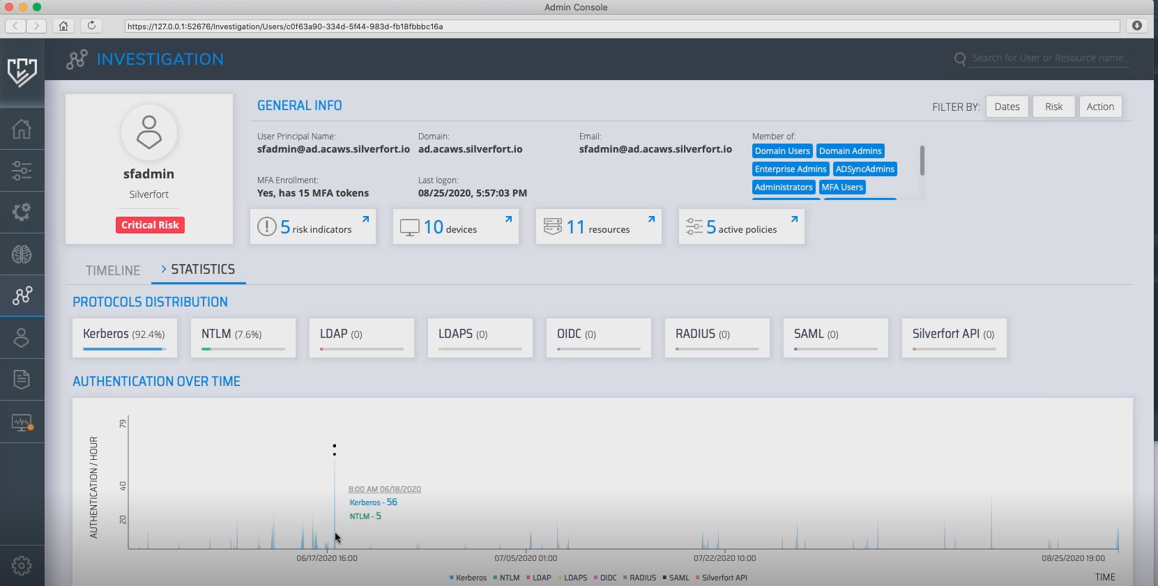The width and height of the screenshot is (1158, 586).
Task: Click the '07/22/2020 10:00' axis label
Action: tap(724, 558)
